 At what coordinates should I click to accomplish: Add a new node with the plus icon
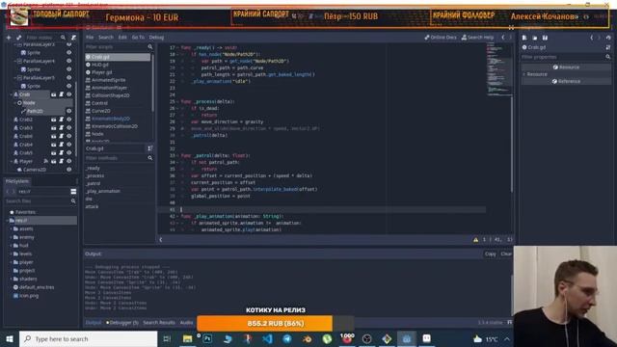pyautogui.click(x=9, y=38)
